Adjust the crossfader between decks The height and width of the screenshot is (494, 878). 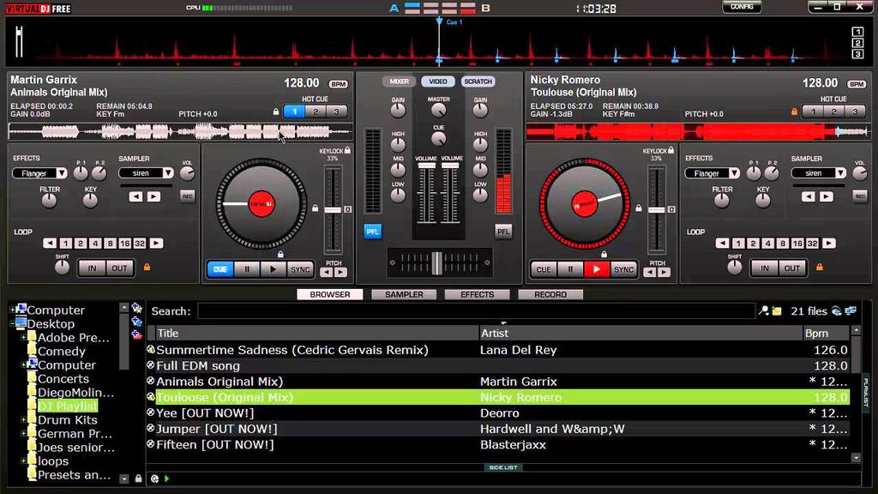pos(439,263)
